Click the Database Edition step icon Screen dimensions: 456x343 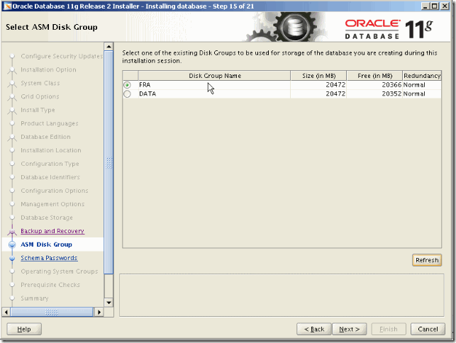tap(12, 137)
